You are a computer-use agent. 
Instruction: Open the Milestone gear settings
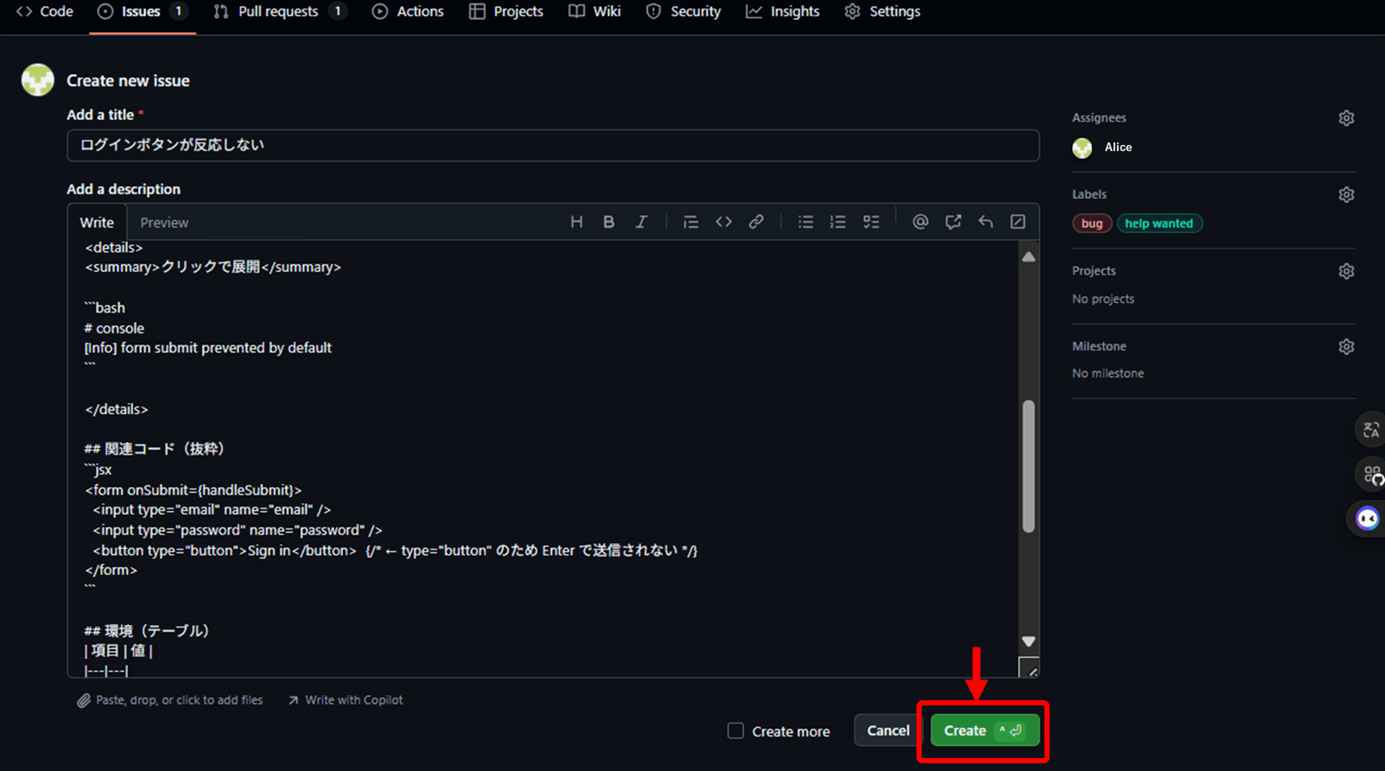pos(1346,347)
